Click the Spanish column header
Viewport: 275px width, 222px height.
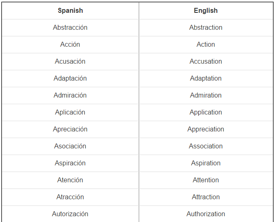(70, 11)
